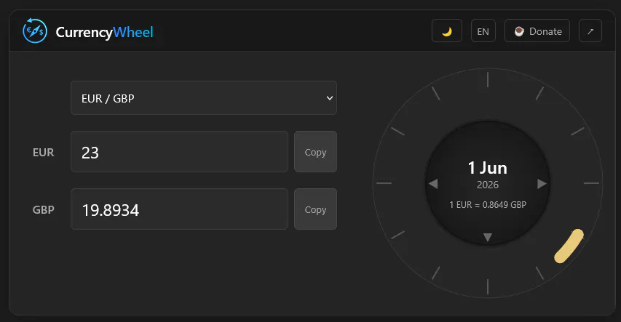Open the app in a new window (arrow icon)
Image resolution: width=621 pixels, height=322 pixels.
pos(590,31)
